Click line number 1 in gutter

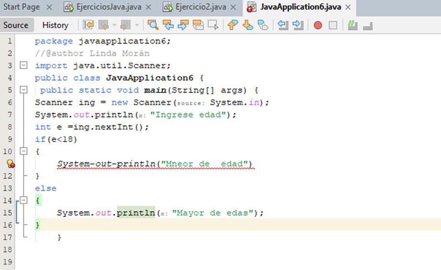click(10, 41)
